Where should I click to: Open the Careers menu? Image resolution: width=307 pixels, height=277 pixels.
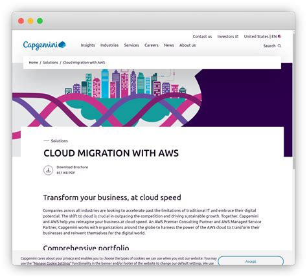click(152, 45)
